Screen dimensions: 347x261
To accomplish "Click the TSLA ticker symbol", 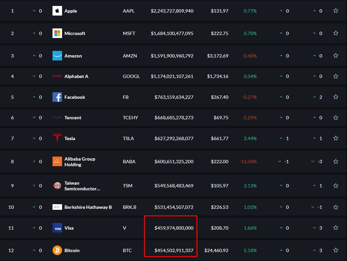I will [128, 138].
